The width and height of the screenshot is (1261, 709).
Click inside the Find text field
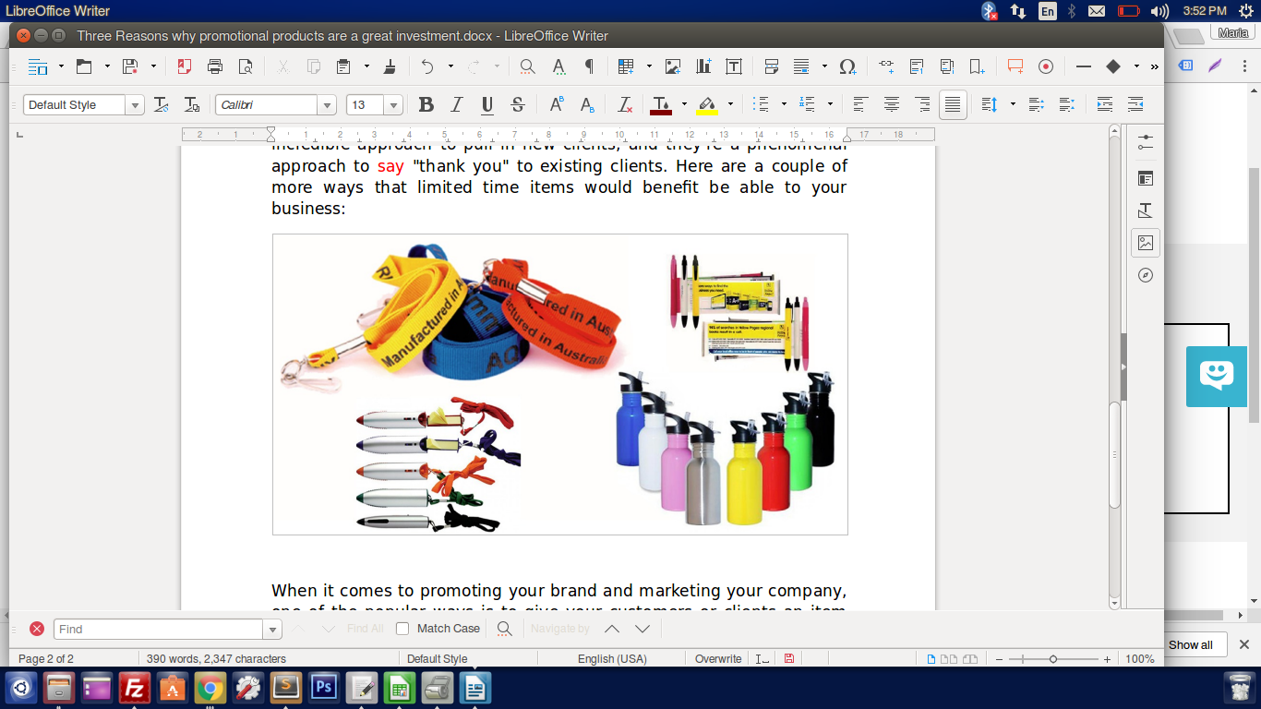pyautogui.click(x=159, y=630)
